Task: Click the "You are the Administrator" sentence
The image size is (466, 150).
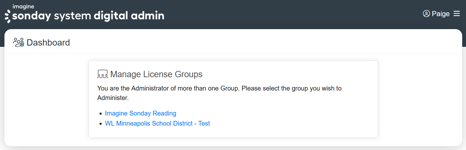Action: point(133,88)
